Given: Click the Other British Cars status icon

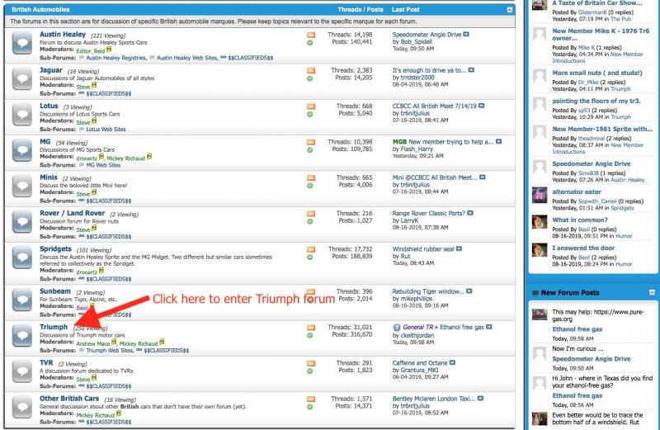Looking at the screenshot, I should tap(22, 407).
